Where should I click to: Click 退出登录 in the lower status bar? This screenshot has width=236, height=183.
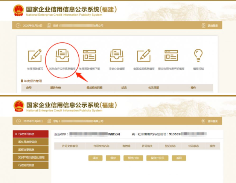[212, 121]
